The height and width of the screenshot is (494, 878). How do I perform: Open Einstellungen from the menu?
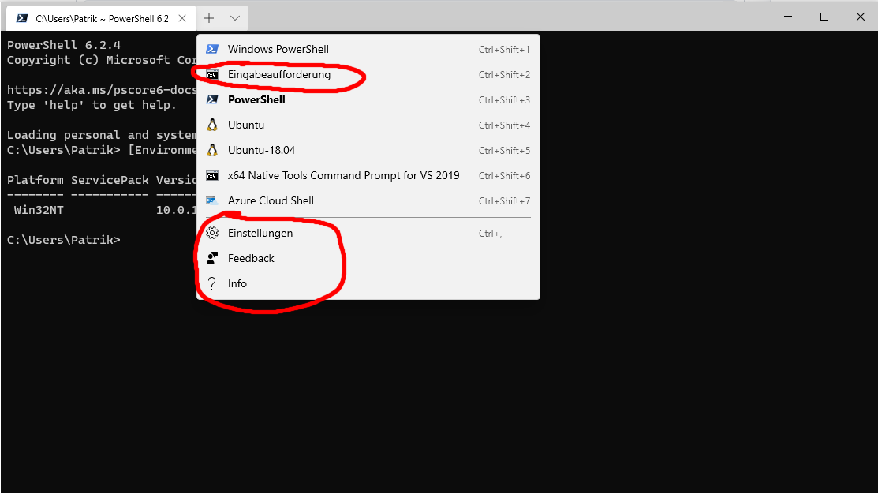click(x=368, y=233)
